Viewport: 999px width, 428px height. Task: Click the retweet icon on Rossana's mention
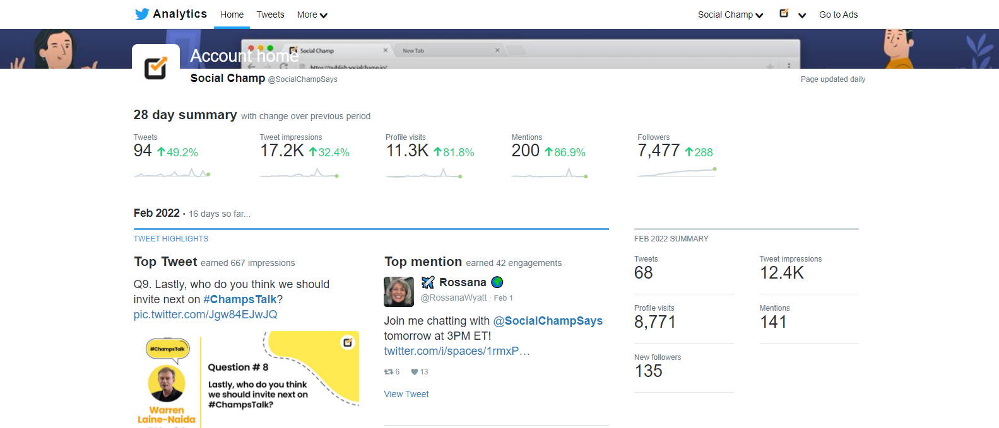click(389, 372)
